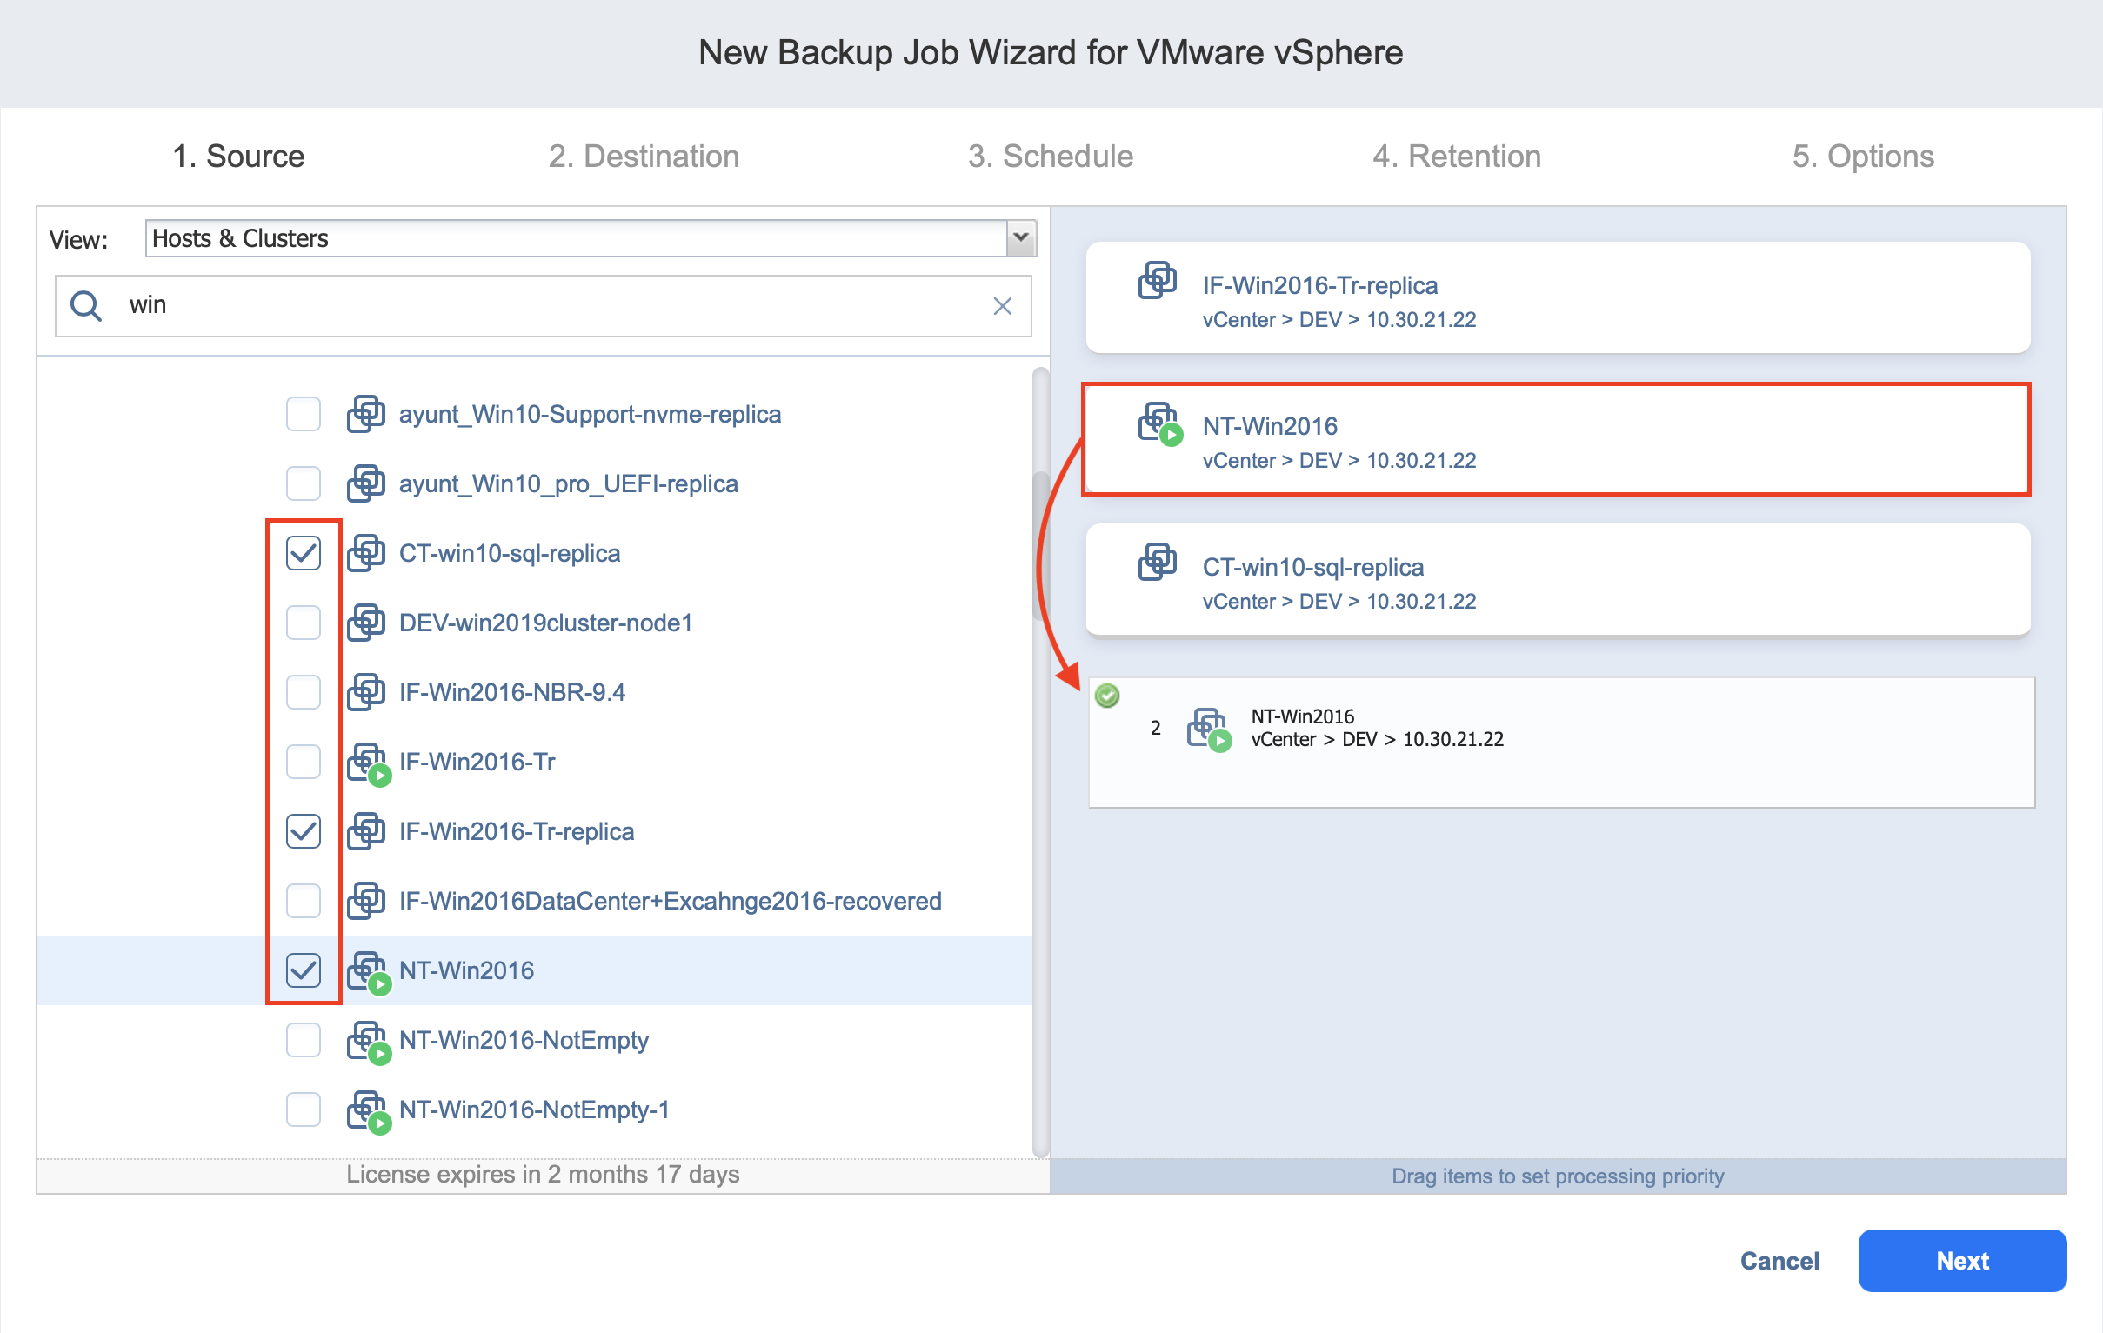The width and height of the screenshot is (2103, 1333).
Task: Click VM icon beside CT-win10-sql-replica in list
Action: click(366, 552)
